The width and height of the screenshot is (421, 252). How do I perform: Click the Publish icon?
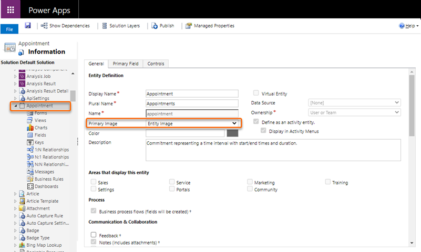(155, 26)
